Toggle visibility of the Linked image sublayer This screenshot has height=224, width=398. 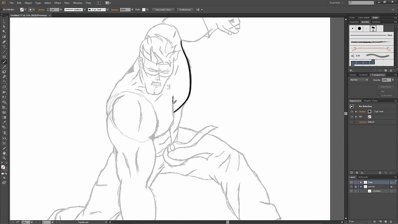click(x=351, y=191)
